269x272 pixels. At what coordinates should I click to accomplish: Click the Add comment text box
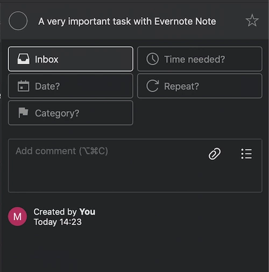click(x=135, y=166)
